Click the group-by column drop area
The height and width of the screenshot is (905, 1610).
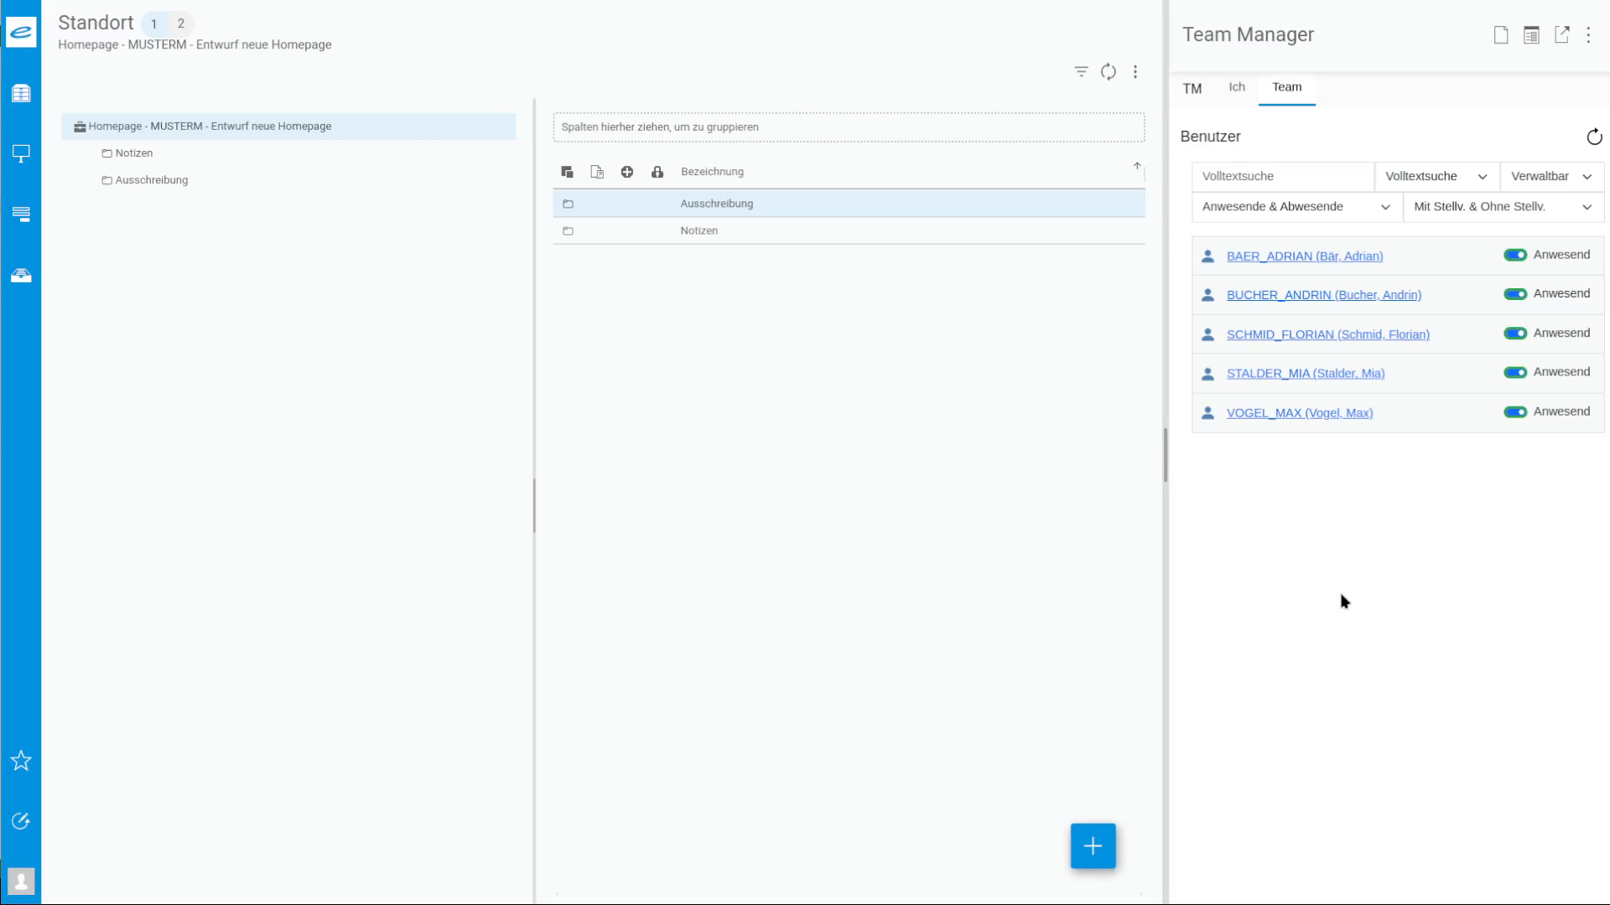[849, 127]
